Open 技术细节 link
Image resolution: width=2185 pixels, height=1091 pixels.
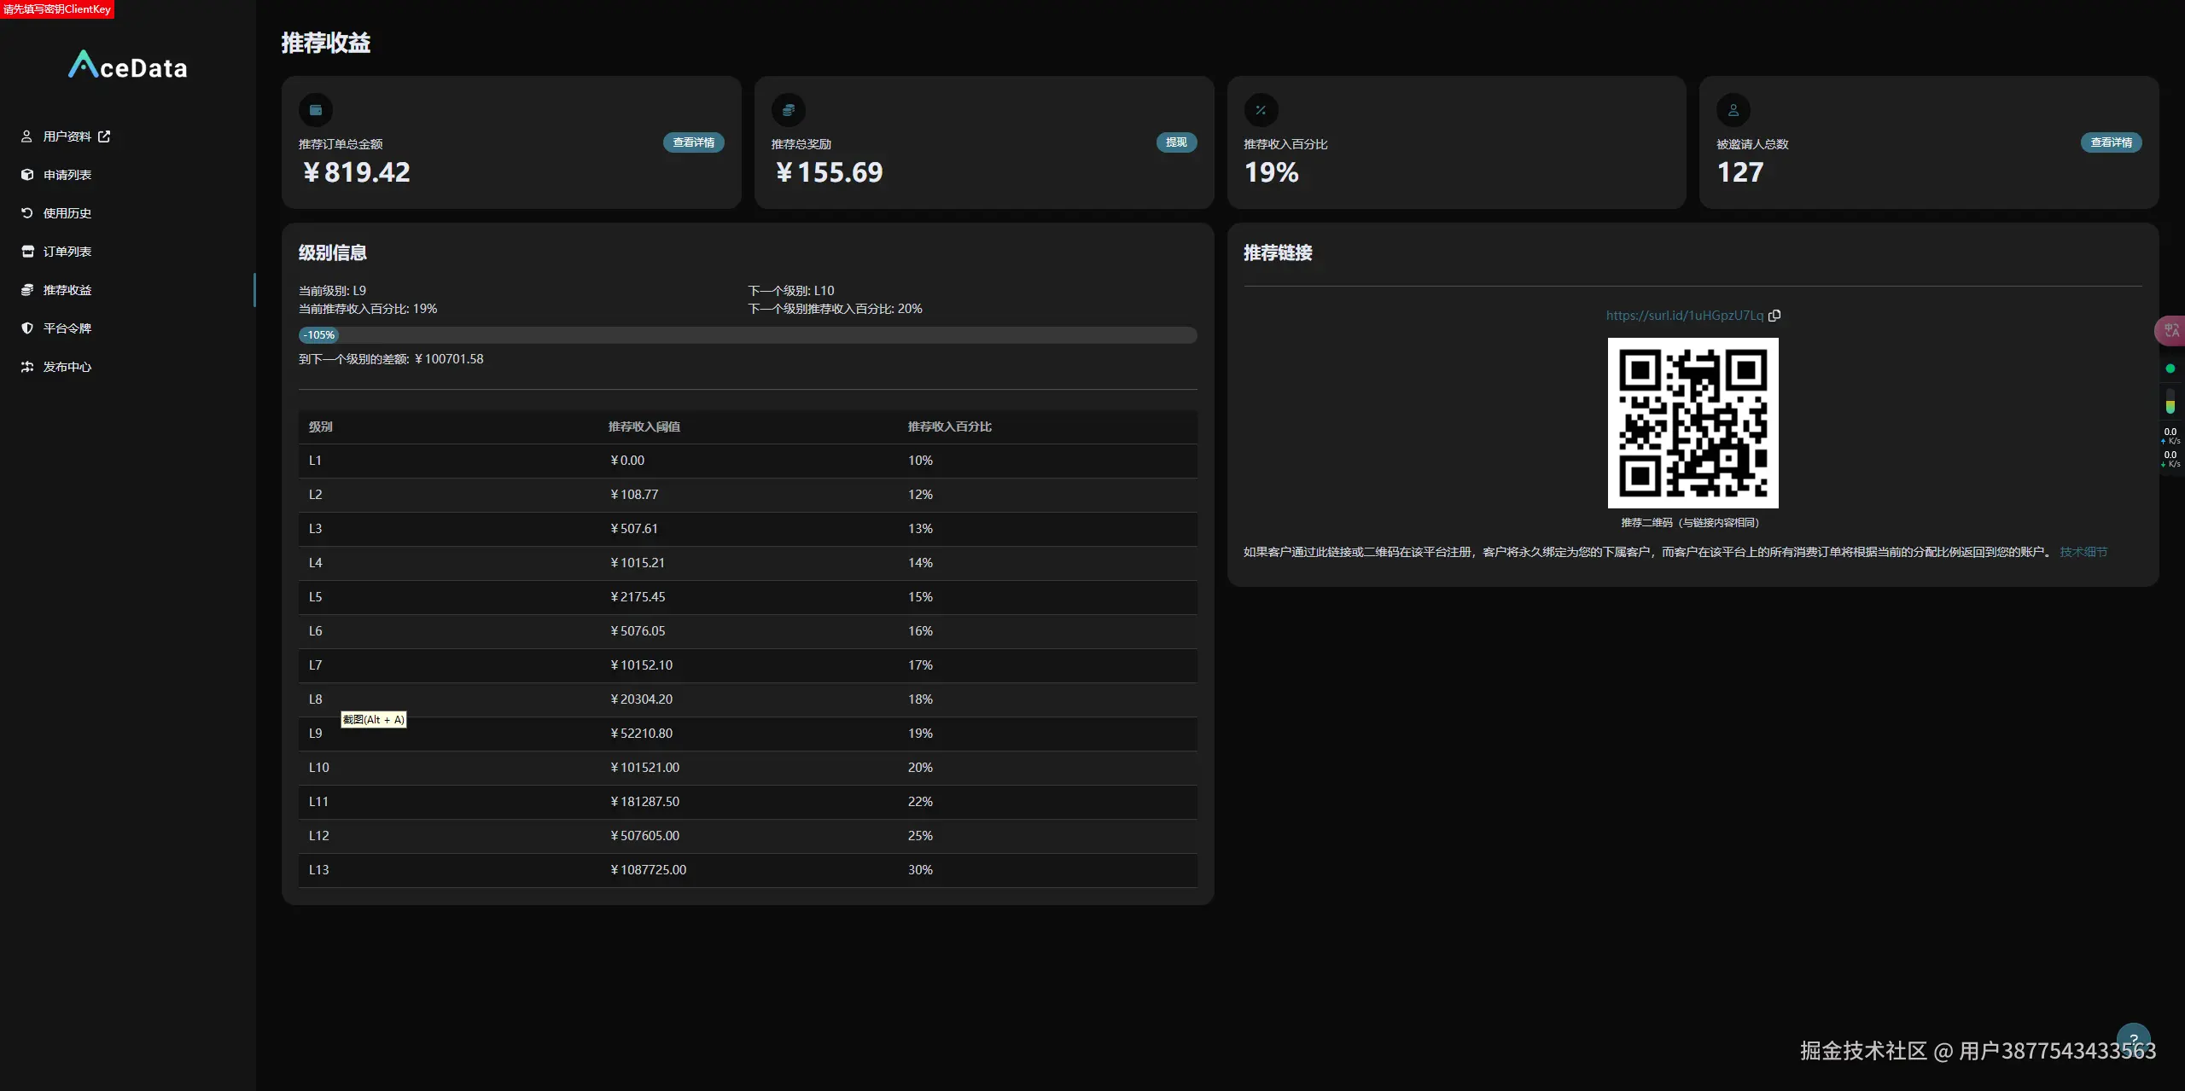[2083, 552]
